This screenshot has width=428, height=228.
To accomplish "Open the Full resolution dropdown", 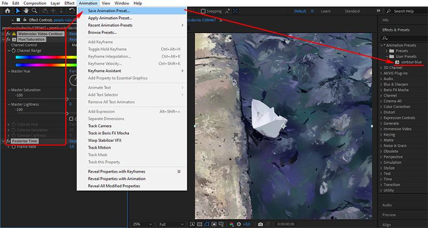I will tap(171, 224).
